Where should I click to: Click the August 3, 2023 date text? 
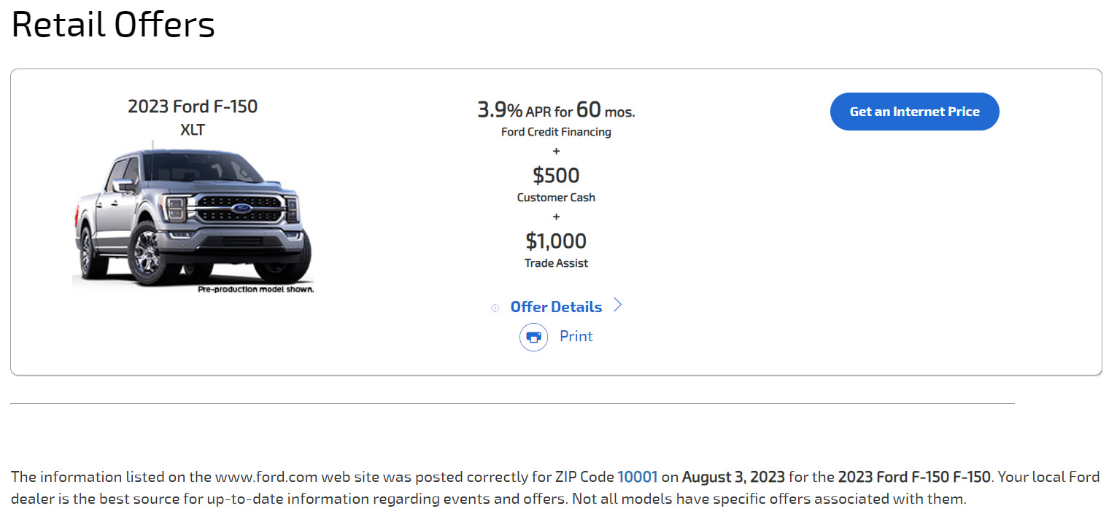tap(733, 478)
